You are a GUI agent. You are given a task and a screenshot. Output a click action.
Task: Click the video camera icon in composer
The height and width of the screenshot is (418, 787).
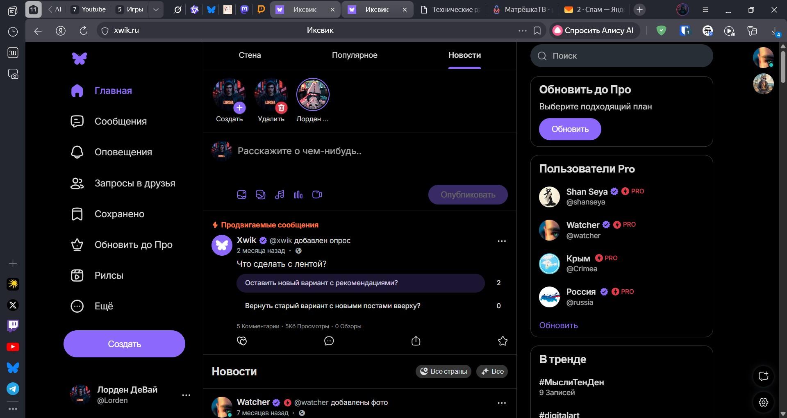click(x=317, y=195)
